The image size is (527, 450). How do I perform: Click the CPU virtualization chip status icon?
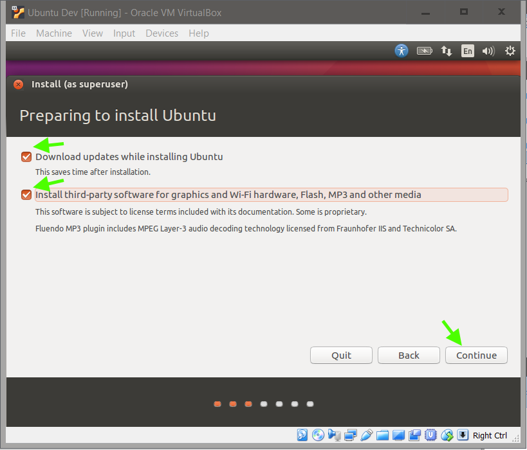[430, 435]
